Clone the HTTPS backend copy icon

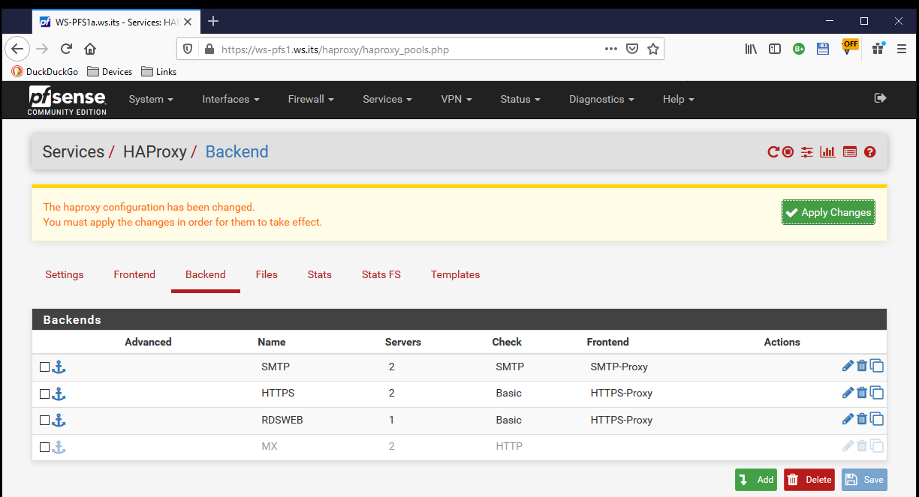click(876, 393)
